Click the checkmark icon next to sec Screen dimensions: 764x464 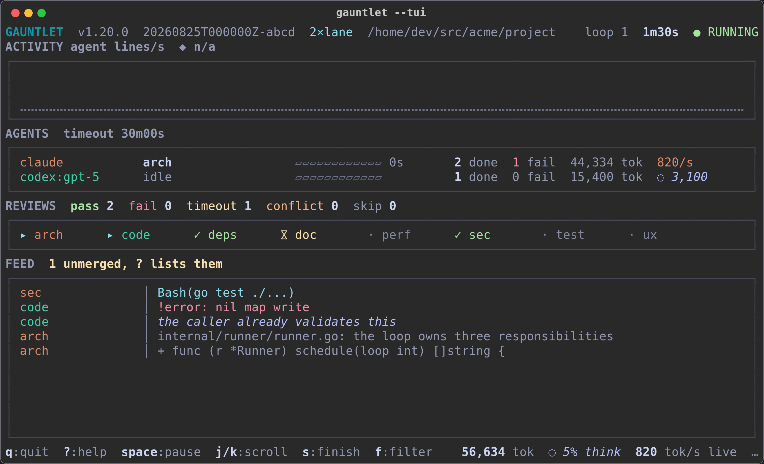tap(458, 235)
